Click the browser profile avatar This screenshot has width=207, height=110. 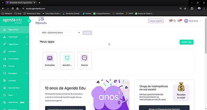[x=199, y=8]
